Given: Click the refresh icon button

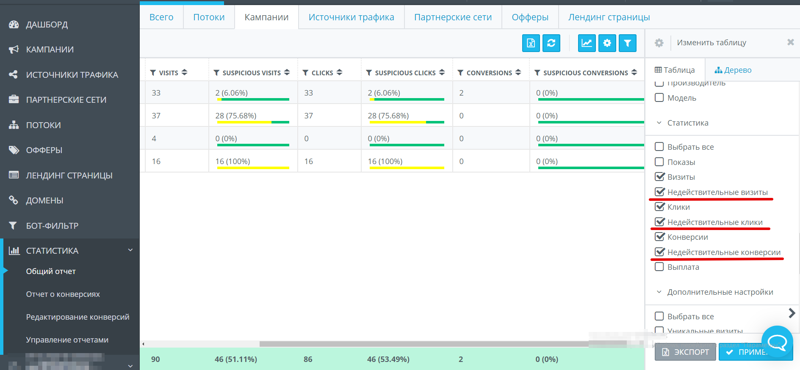Looking at the screenshot, I should (x=551, y=43).
